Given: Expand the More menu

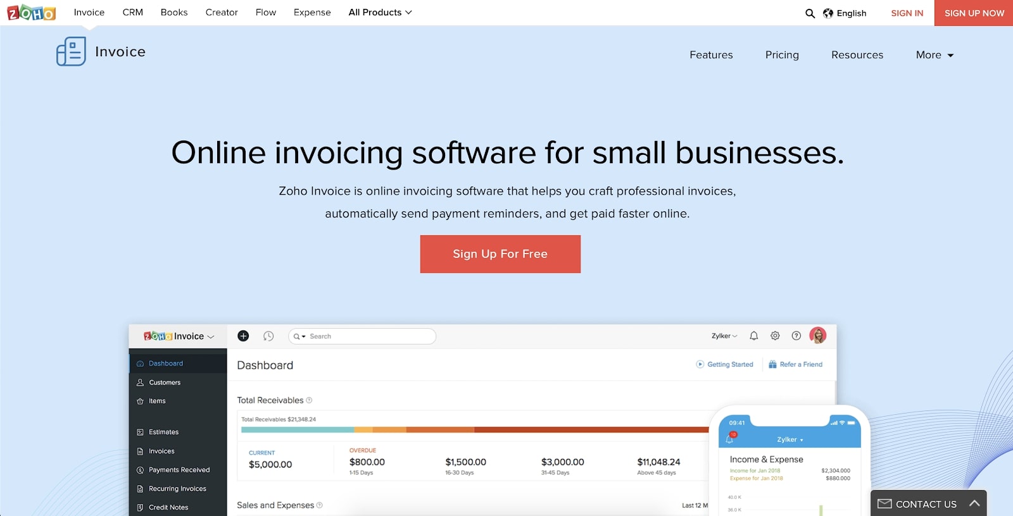Looking at the screenshot, I should point(934,55).
